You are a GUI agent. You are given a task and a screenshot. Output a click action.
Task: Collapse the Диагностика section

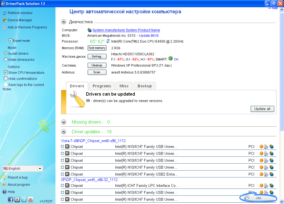[x=64, y=22]
